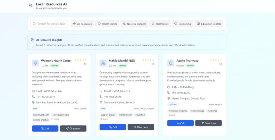Select the contraceptives tag
The image size is (275, 140).
tap(197, 111)
